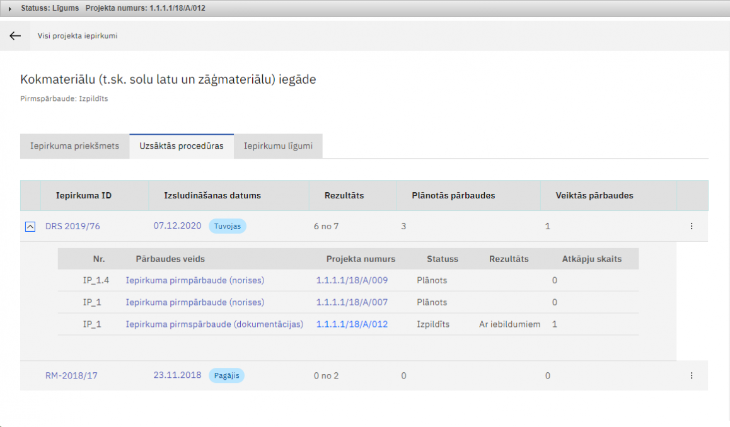Open Iepirkuma pirmspārbaude (dokumentācijas) check link
The width and height of the screenshot is (730, 427).
click(214, 324)
